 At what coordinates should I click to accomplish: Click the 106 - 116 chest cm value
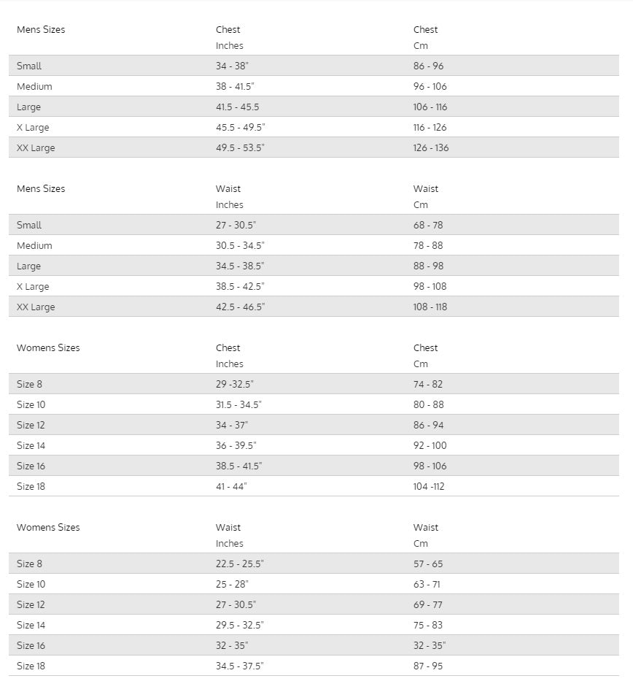[430, 107]
